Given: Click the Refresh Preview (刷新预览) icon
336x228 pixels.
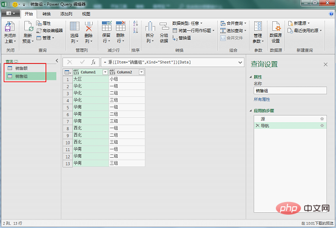Looking at the screenshot, I should point(29,27).
